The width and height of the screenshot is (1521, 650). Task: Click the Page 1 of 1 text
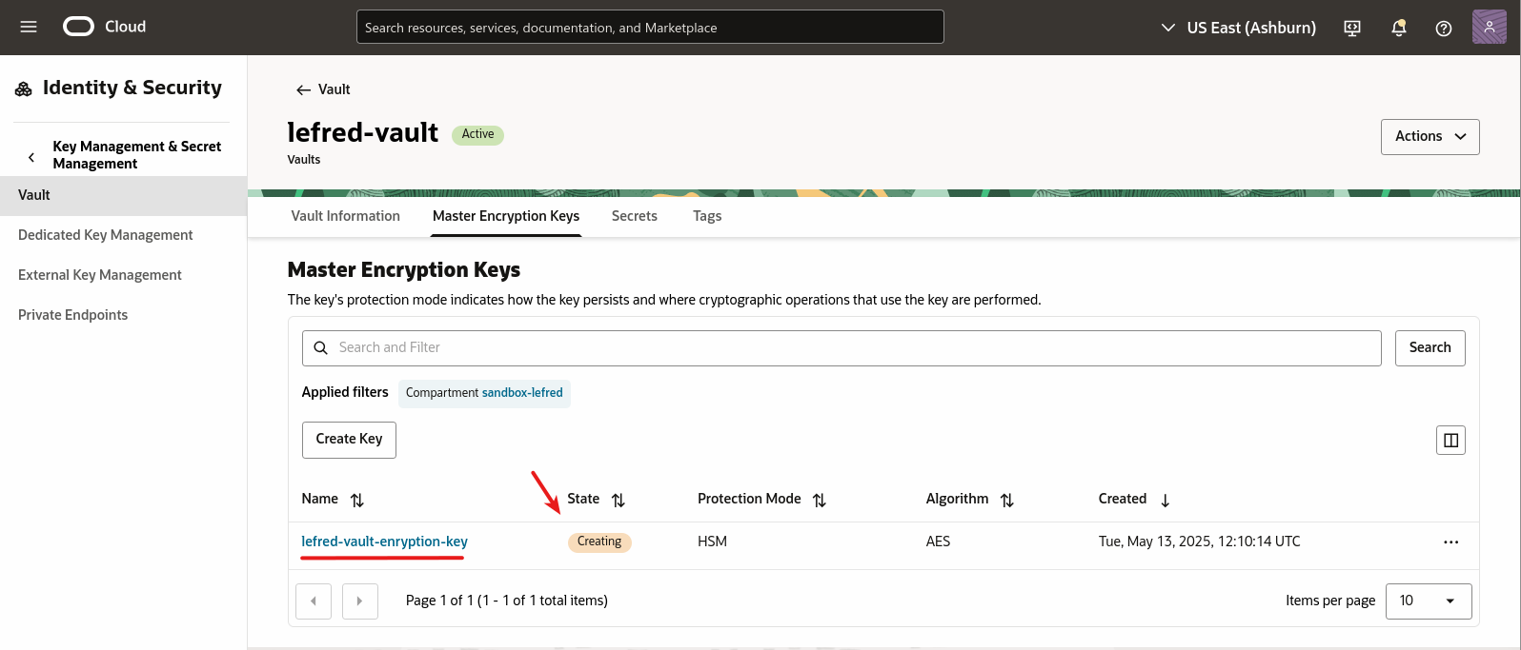point(507,601)
